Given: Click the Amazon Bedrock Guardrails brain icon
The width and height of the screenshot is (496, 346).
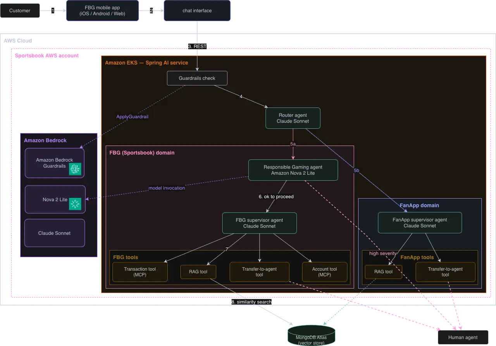Looking at the screenshot, I should point(75,169).
